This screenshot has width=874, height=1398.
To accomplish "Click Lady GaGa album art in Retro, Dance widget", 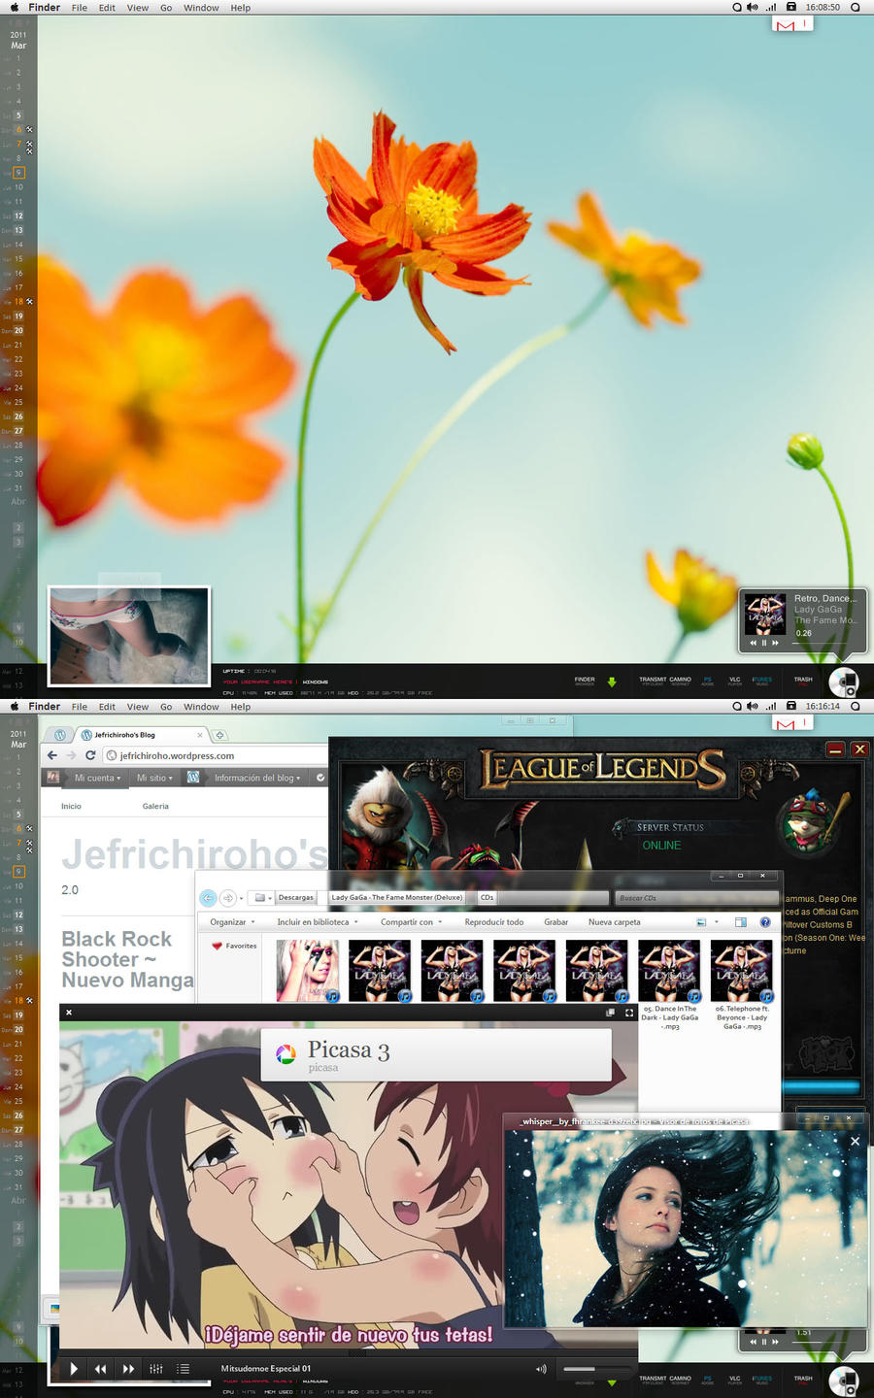I will tap(765, 614).
